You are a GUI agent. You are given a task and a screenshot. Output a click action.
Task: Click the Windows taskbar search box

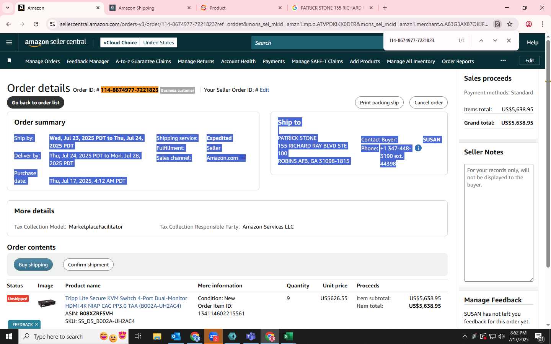click(x=73, y=336)
